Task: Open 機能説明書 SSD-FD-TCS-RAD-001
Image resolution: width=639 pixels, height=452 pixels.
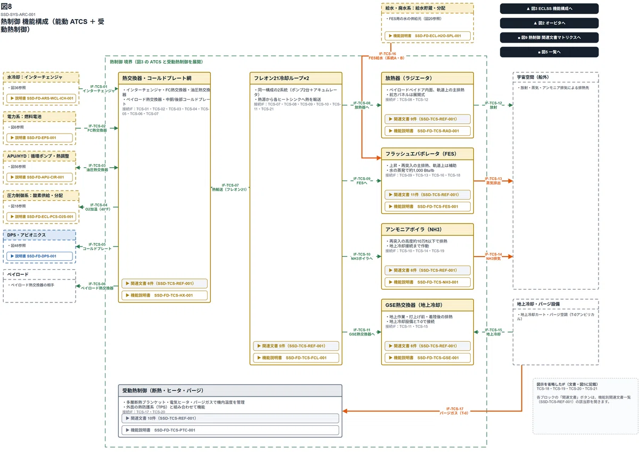Action: pos(428,130)
